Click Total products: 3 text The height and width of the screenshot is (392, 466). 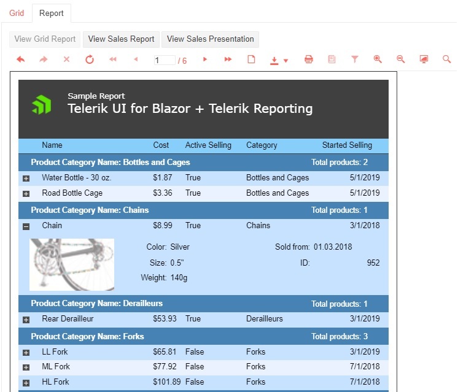click(x=340, y=336)
